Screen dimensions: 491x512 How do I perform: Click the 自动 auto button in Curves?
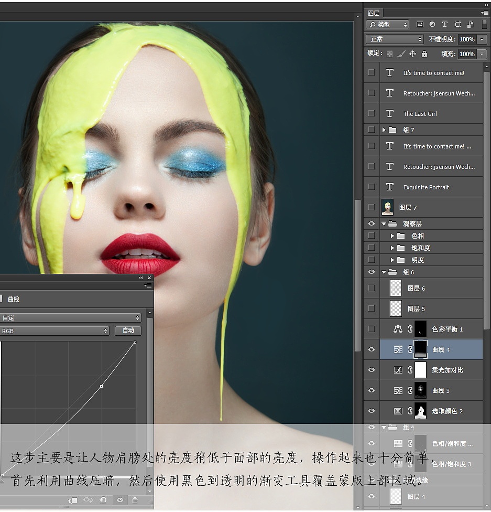128,330
